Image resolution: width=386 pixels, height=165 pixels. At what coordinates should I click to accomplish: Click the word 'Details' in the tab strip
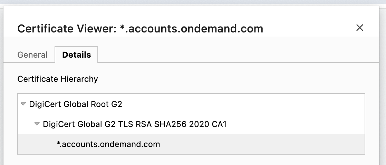[x=76, y=55]
